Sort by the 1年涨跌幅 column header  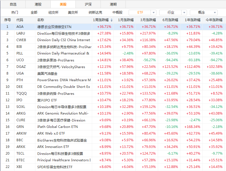193,20
